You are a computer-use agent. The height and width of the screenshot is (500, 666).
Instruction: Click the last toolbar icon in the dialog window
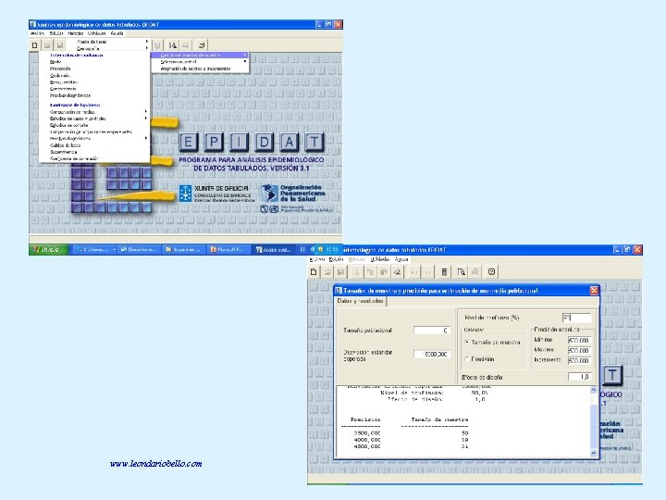491,271
